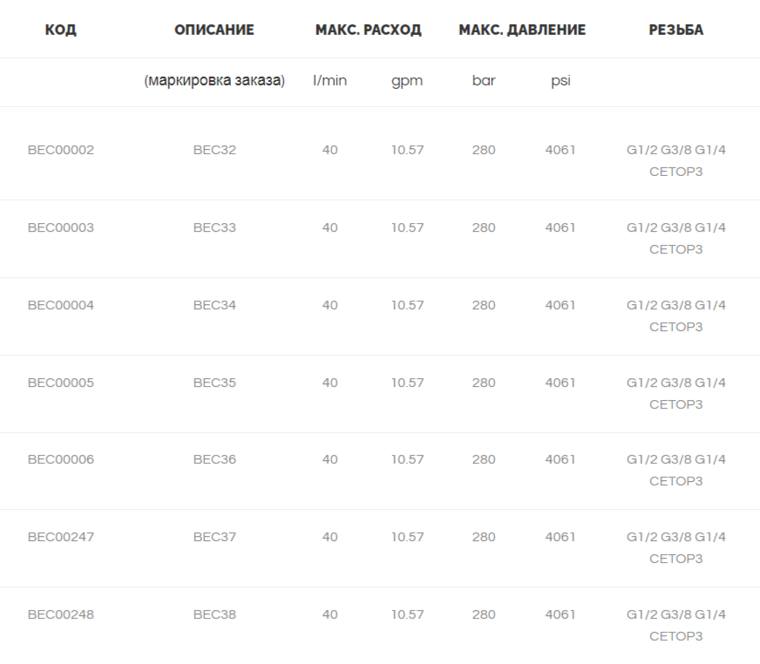The width and height of the screenshot is (760, 664).
Task: Click the МАКС. РАСХОД column header
Action: (x=369, y=30)
